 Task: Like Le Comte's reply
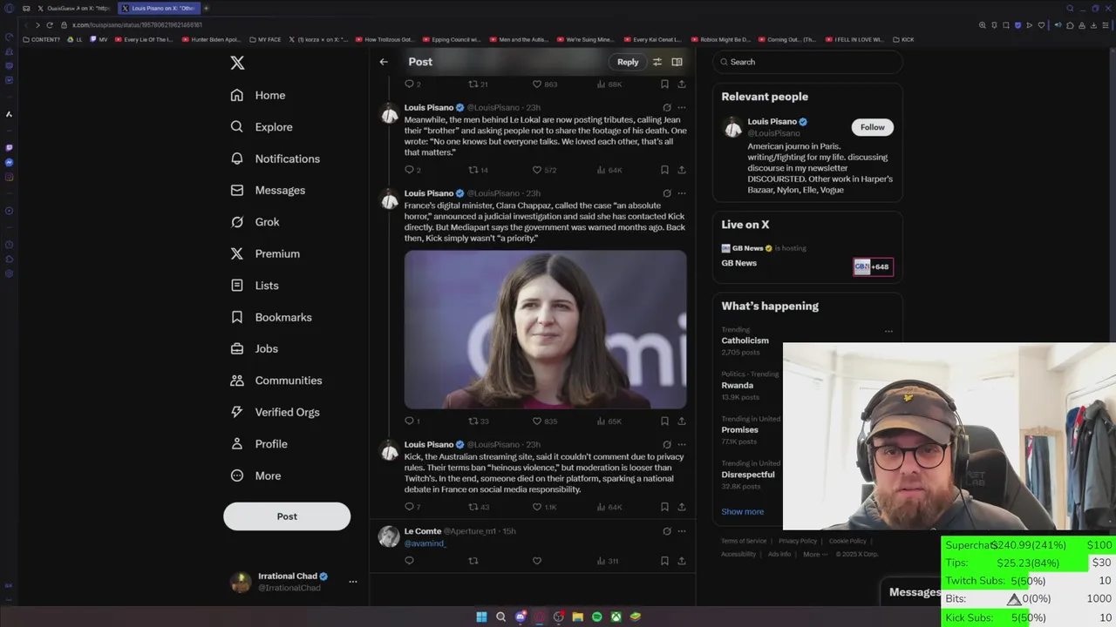tap(537, 561)
